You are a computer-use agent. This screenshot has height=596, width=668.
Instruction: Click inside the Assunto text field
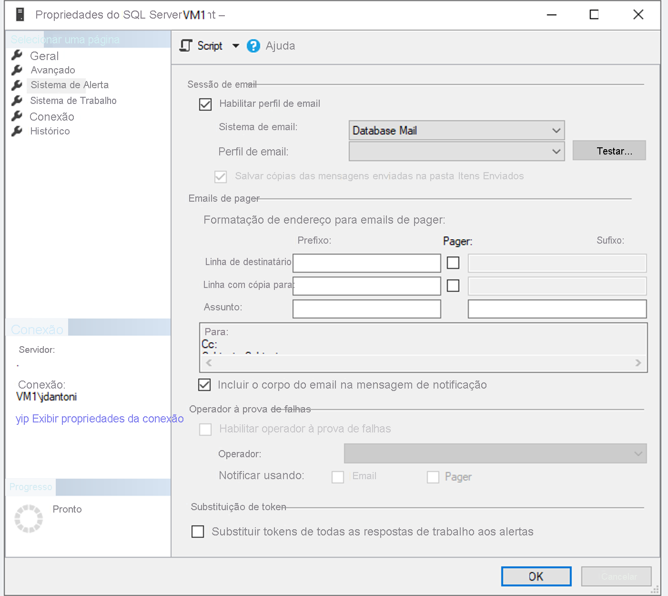(366, 308)
